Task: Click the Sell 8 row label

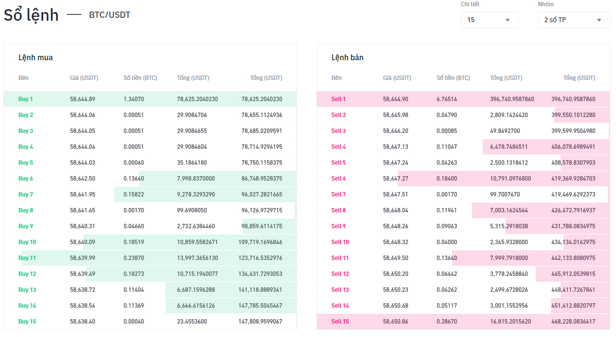Action: (x=339, y=210)
